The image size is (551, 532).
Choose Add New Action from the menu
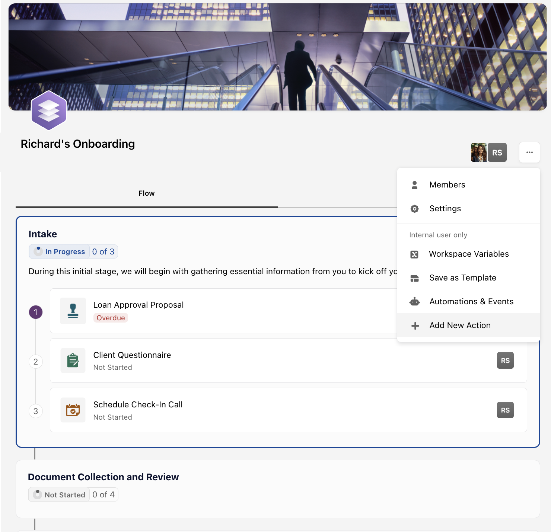[460, 325]
